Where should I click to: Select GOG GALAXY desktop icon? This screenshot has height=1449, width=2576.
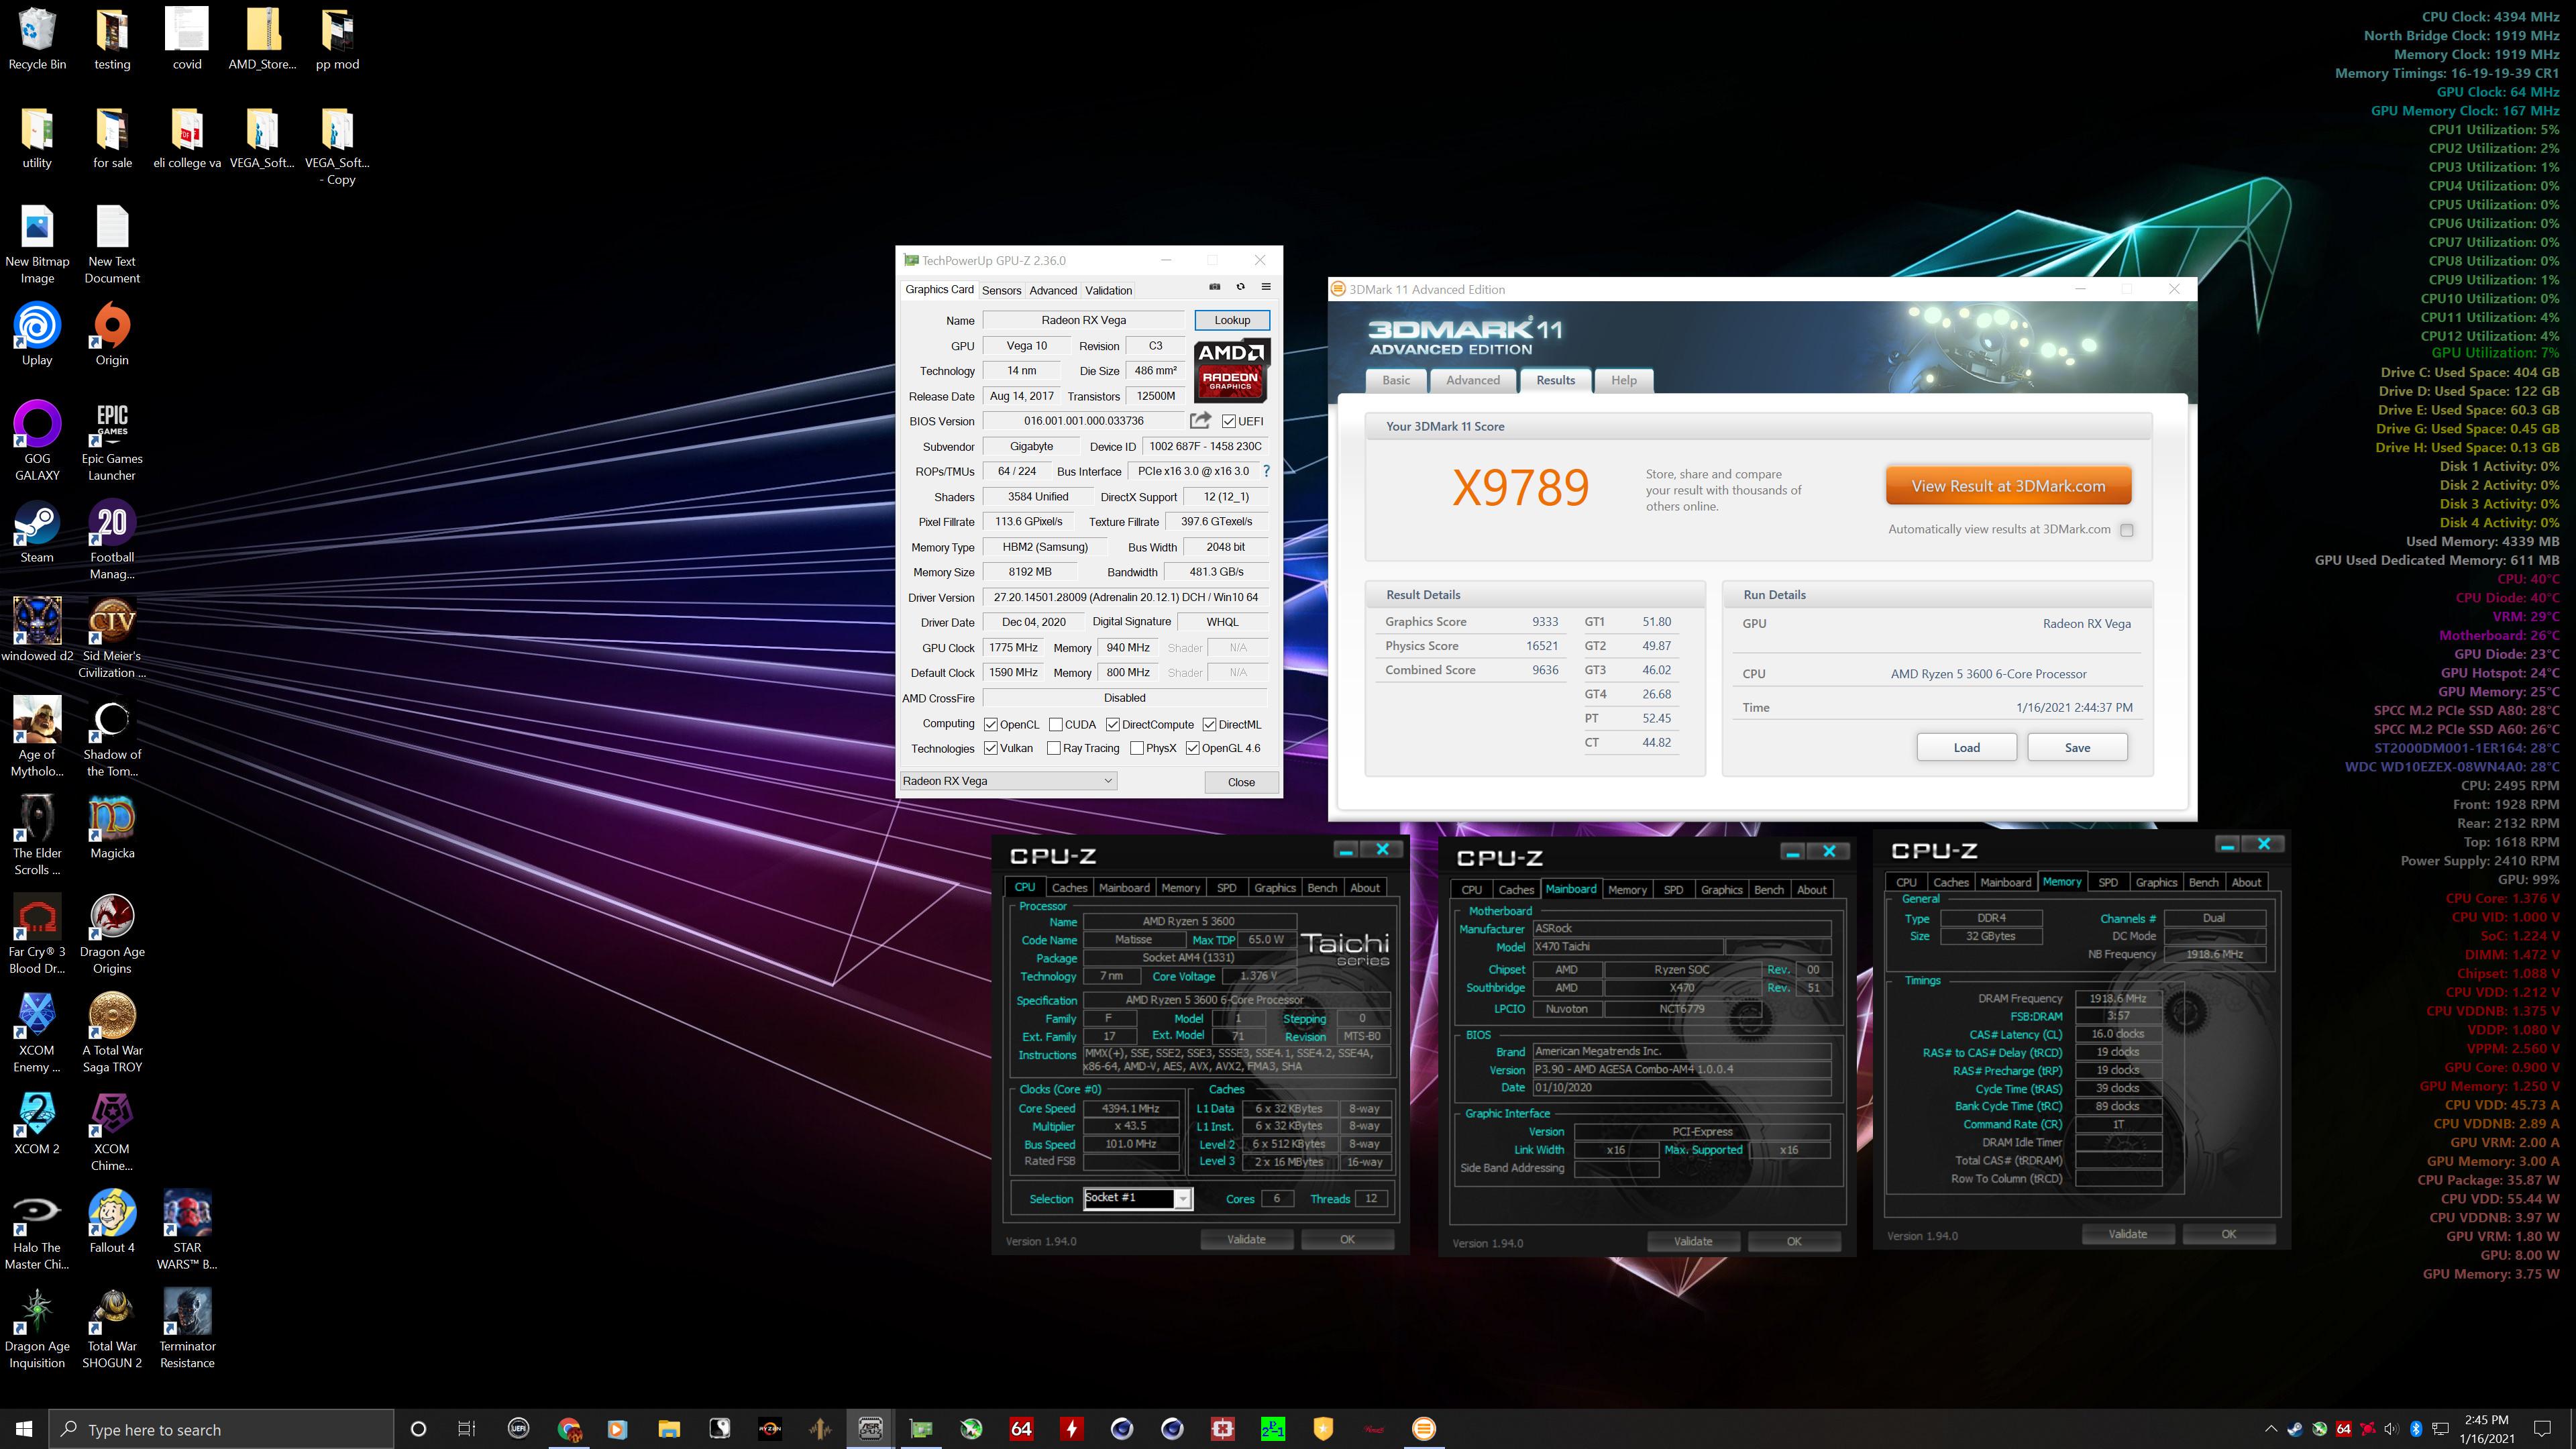tap(37, 441)
